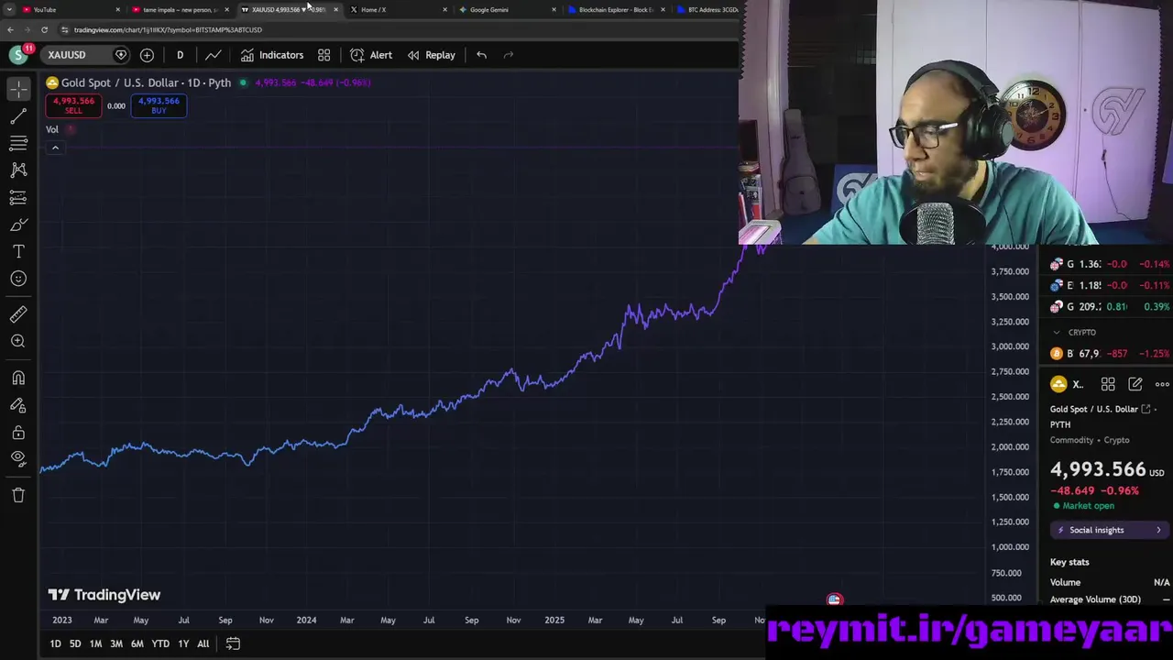Image resolution: width=1173 pixels, height=660 pixels.
Task: Select the 1M date range
Action: (95, 643)
